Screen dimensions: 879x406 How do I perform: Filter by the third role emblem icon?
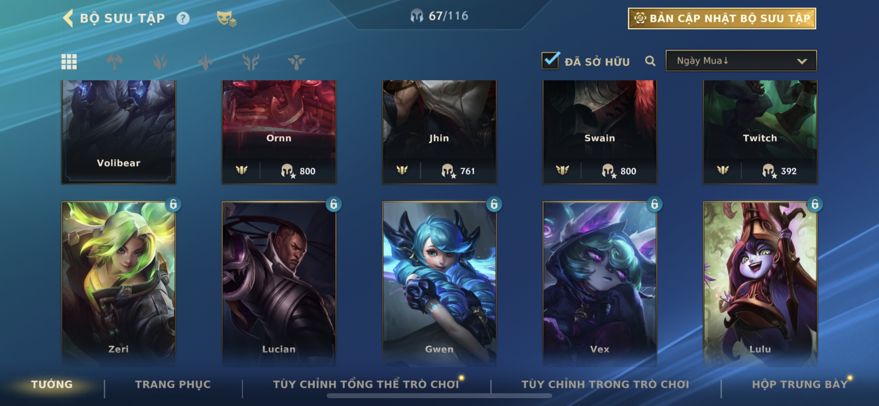coord(205,62)
